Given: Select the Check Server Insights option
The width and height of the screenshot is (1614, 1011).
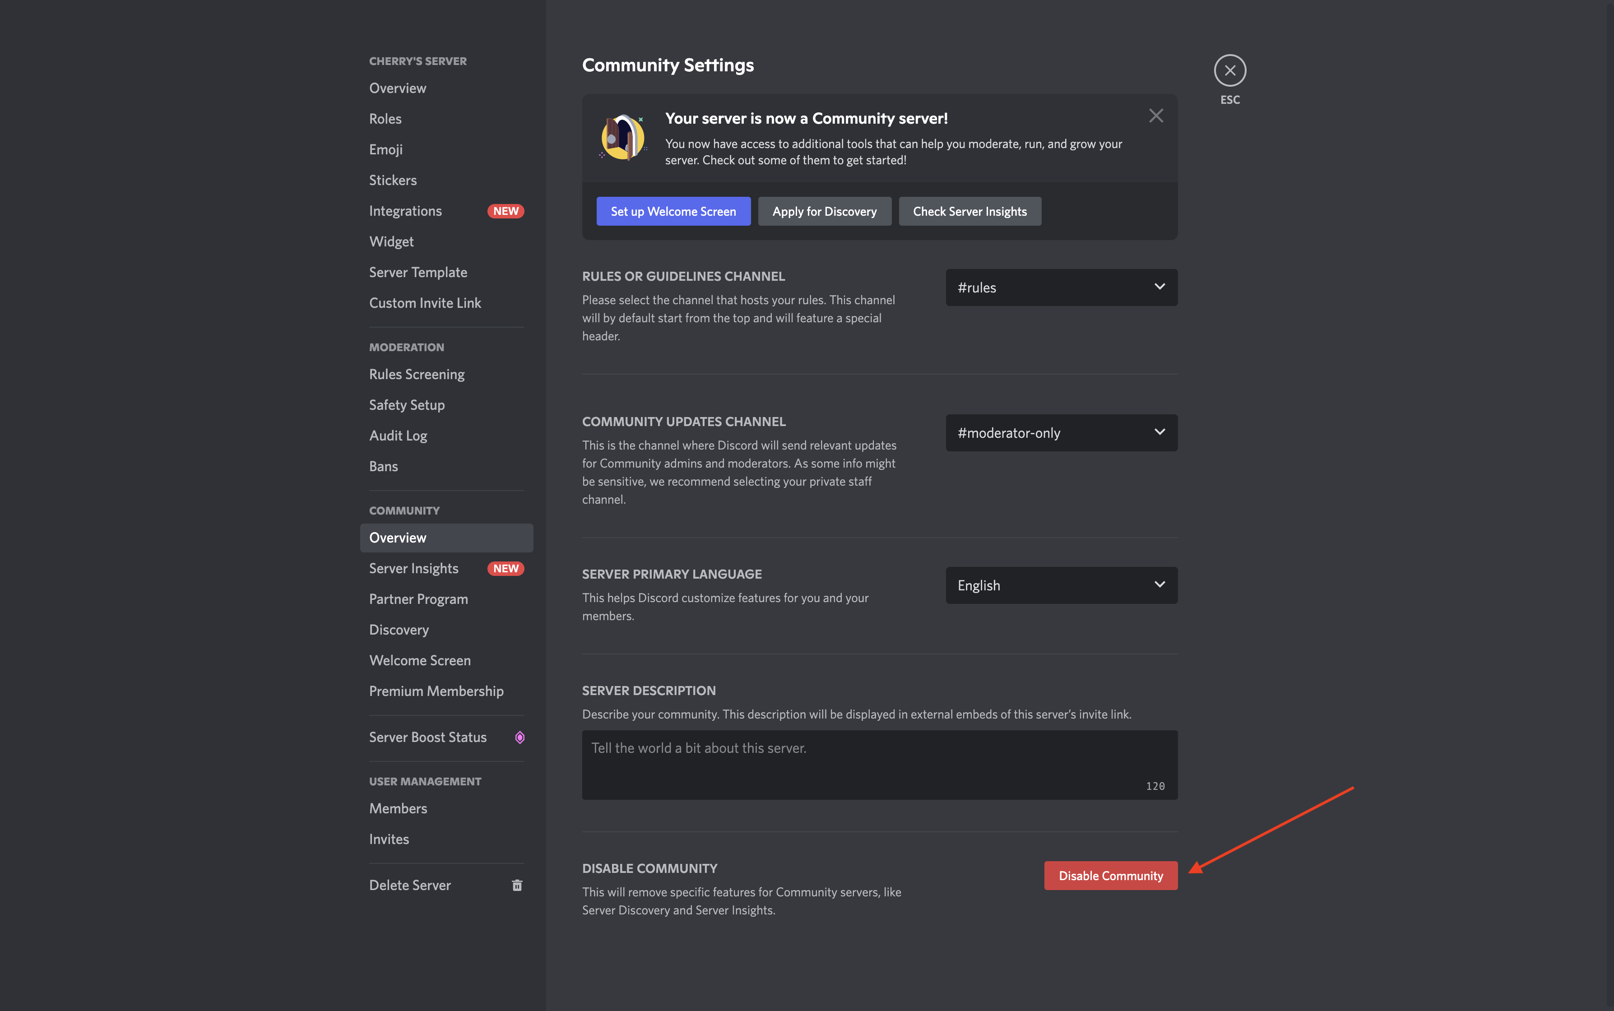Looking at the screenshot, I should (969, 211).
